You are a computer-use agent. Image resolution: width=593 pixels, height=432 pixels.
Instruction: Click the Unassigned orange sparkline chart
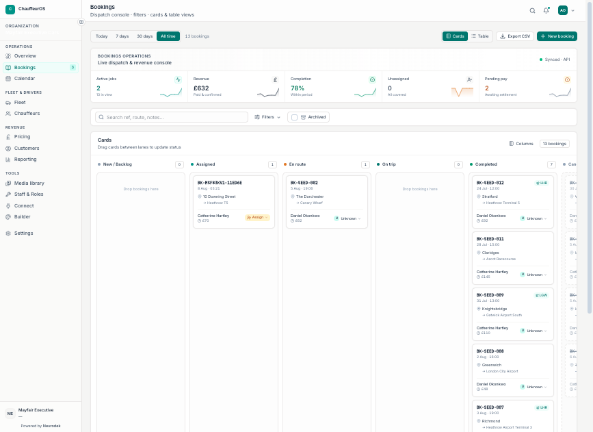pyautogui.click(x=462, y=92)
